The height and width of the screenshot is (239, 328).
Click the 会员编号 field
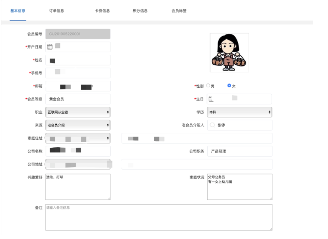pyautogui.click(x=78, y=34)
